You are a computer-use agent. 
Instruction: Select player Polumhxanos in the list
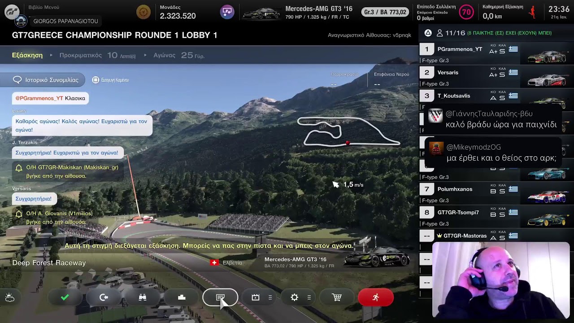pos(496,193)
